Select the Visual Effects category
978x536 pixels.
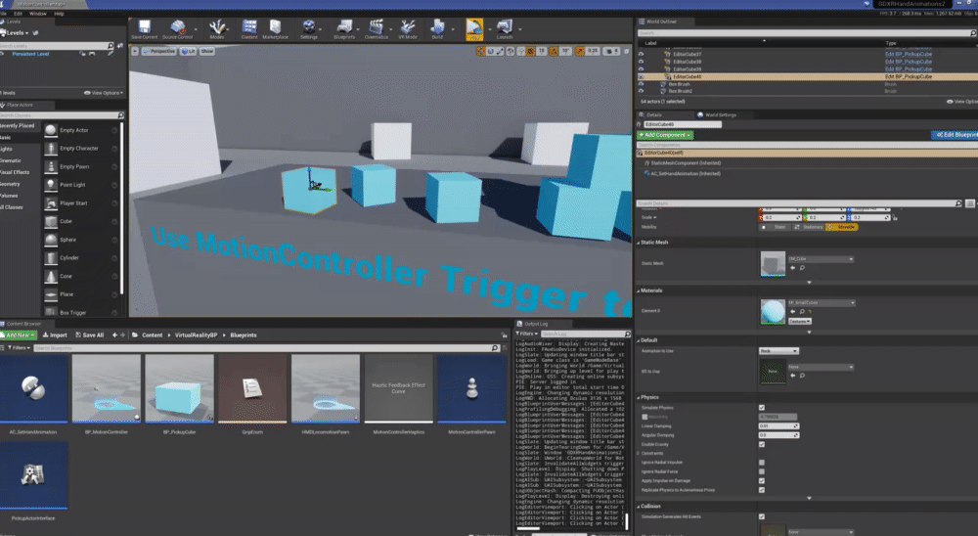(x=15, y=172)
